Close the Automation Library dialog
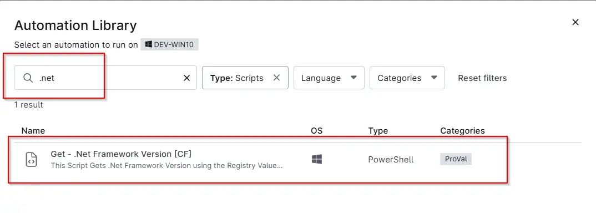This screenshot has height=224, width=596. click(575, 22)
